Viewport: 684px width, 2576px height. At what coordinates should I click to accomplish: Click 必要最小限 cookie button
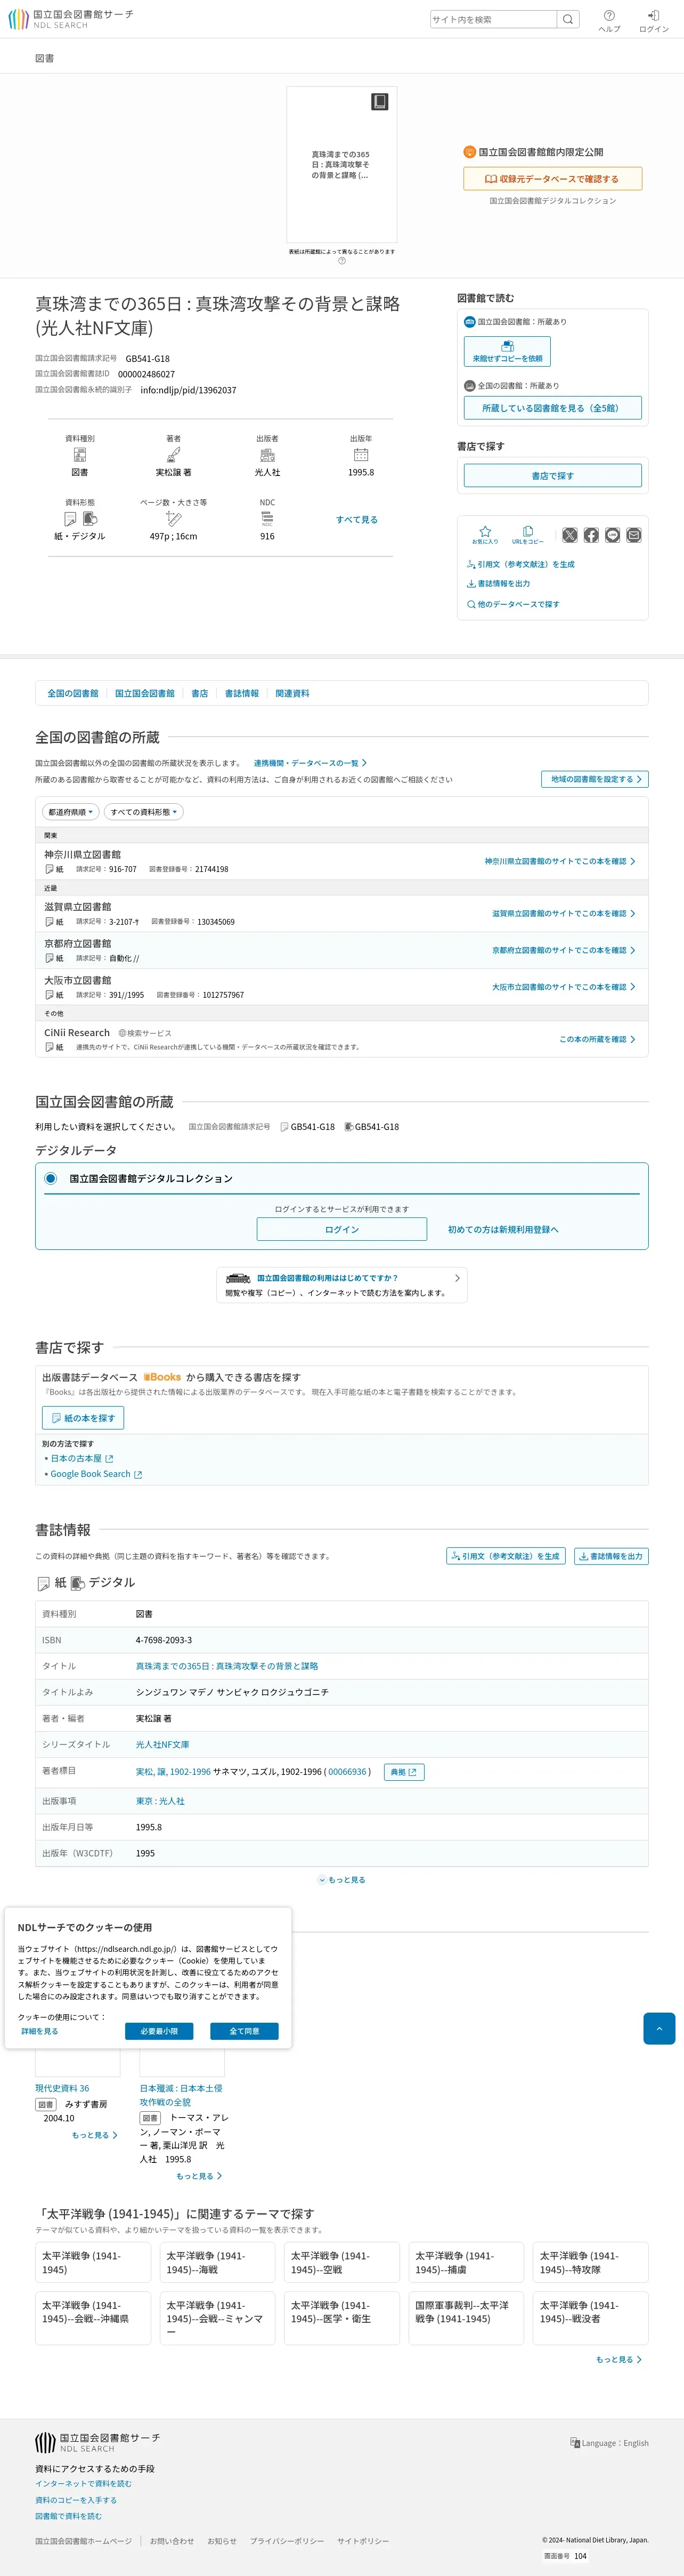[159, 2031]
